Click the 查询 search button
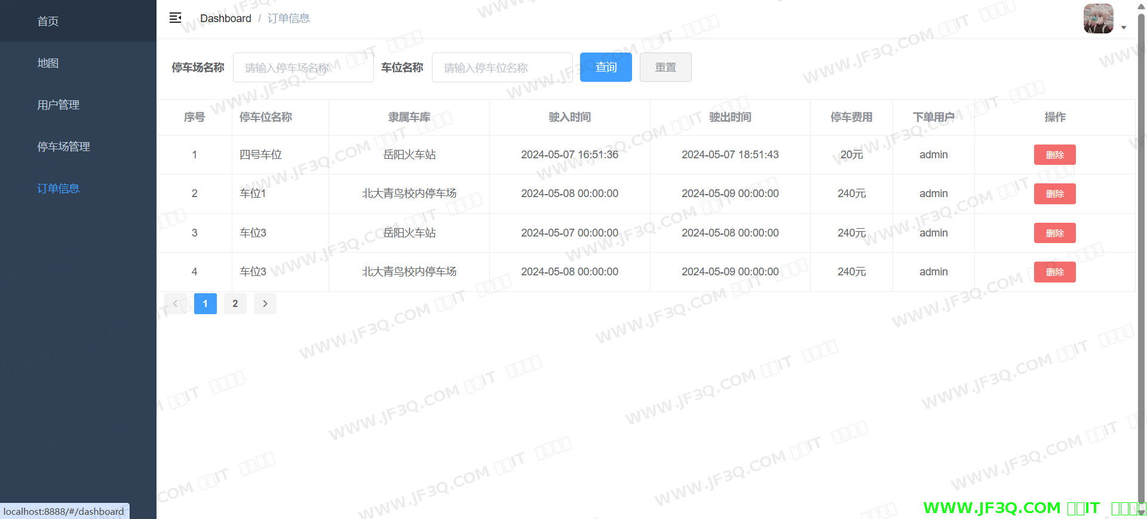The width and height of the screenshot is (1147, 519). 606,67
